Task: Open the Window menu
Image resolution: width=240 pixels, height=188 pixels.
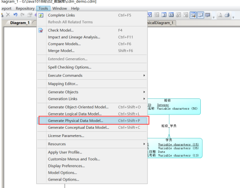Action: (x=60, y=8)
